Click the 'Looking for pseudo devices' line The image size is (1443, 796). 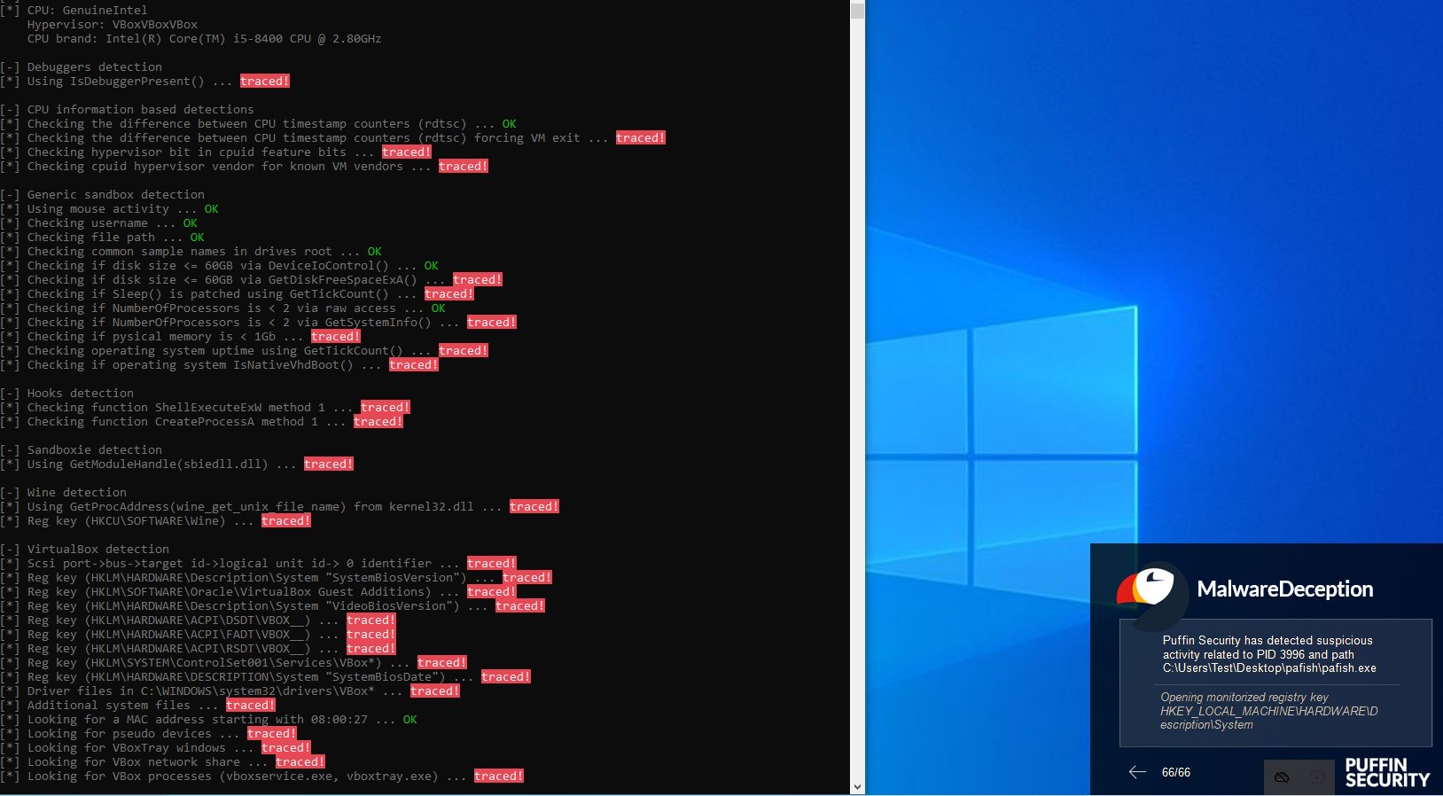[x=149, y=734]
